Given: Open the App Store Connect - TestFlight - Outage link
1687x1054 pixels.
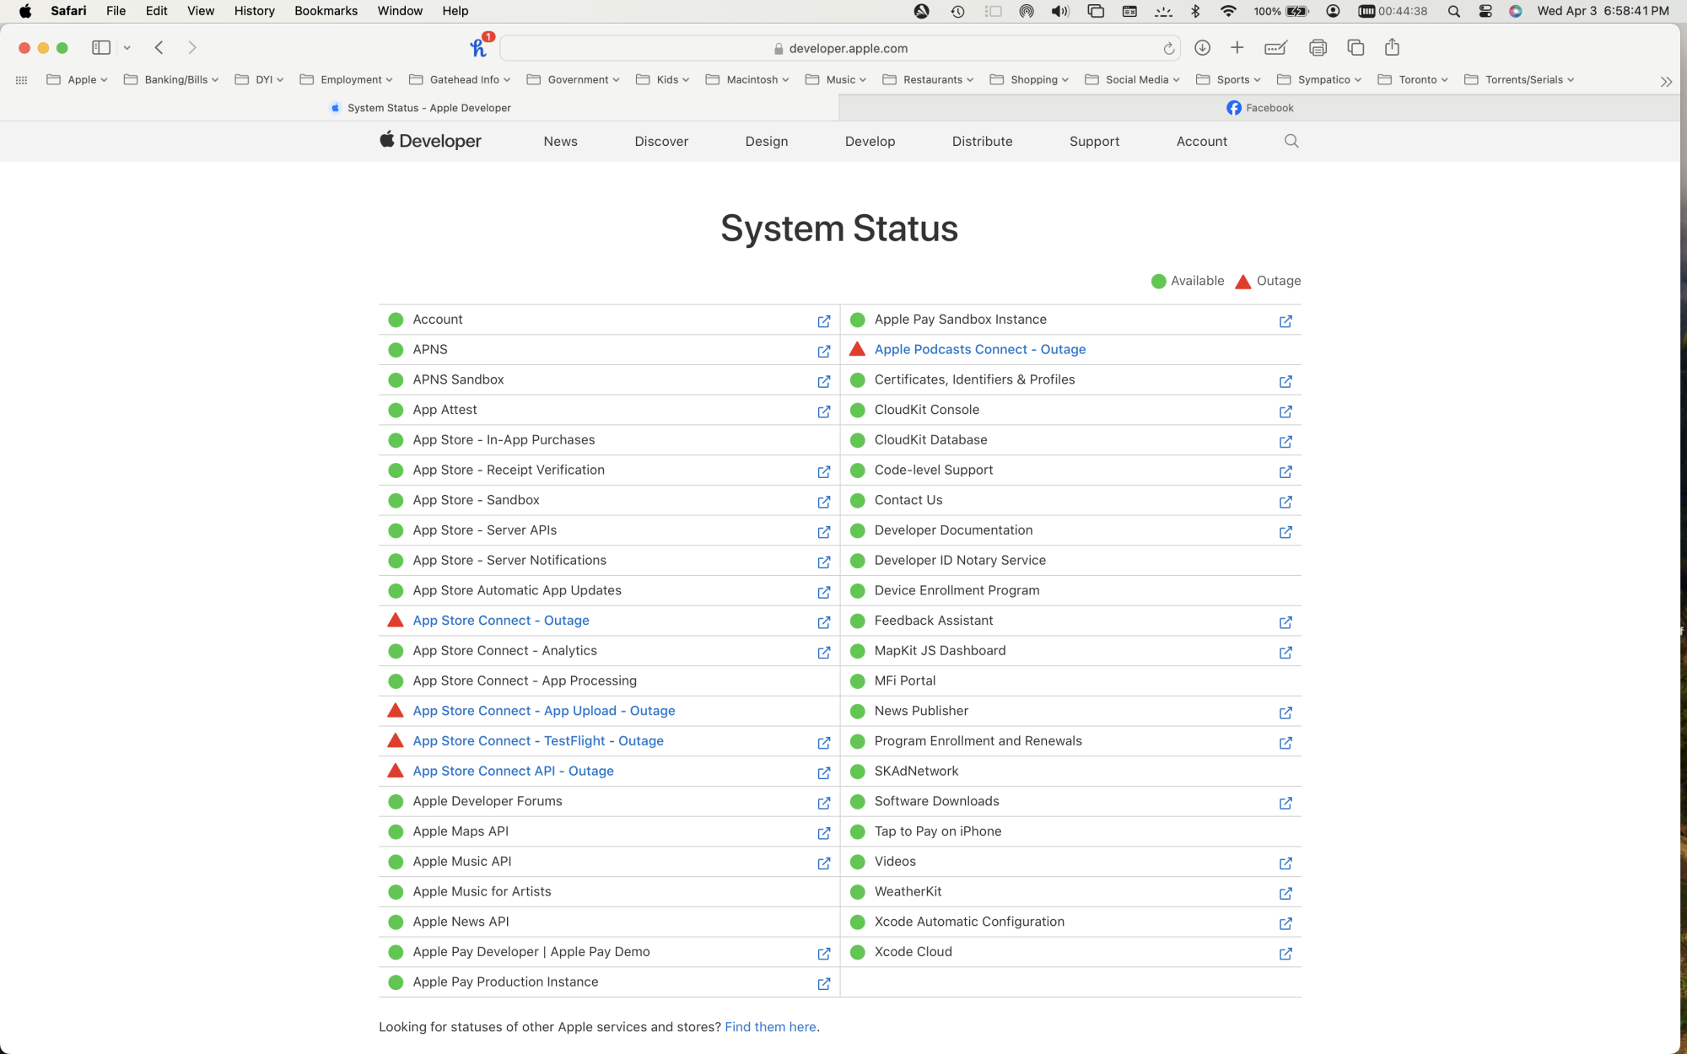Looking at the screenshot, I should pos(537,741).
